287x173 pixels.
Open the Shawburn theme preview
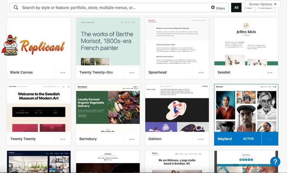click(x=246, y=162)
